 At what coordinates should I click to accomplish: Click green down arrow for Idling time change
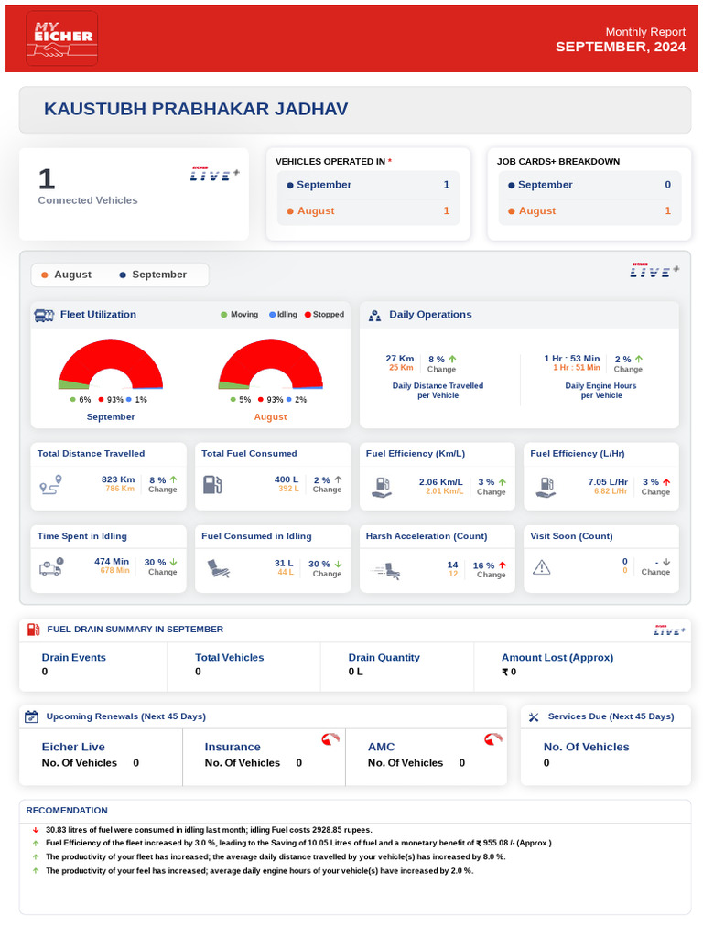pos(173,563)
